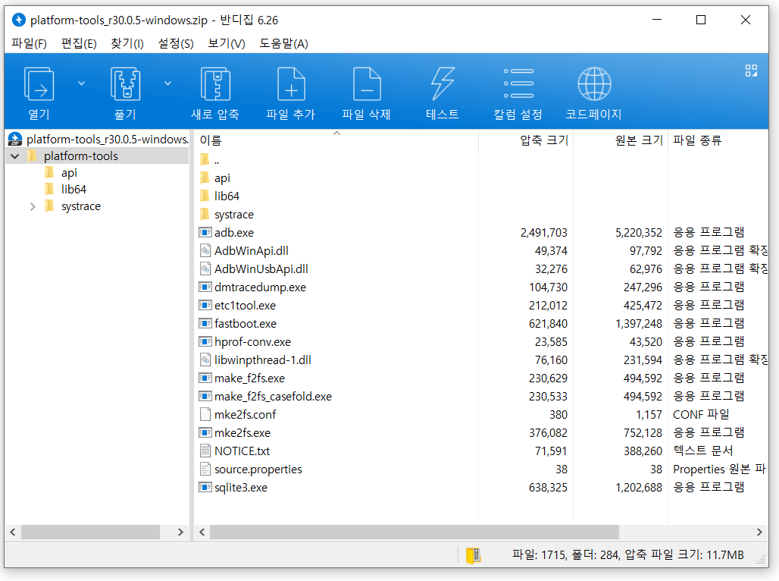
Task: Click the Extract (풀기) toolbar icon
Action: (125, 84)
